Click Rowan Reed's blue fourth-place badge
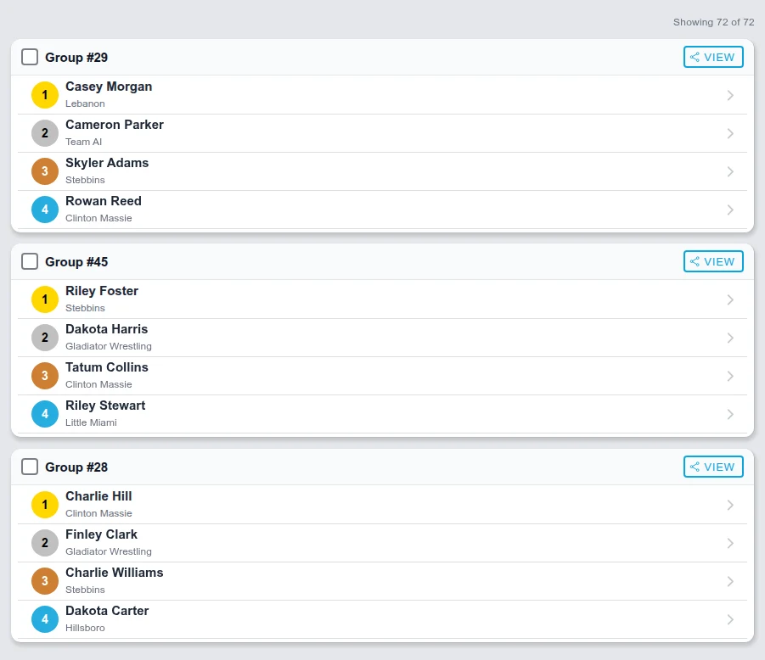 45,210
